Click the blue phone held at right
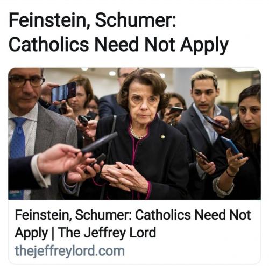 coord(231,146)
